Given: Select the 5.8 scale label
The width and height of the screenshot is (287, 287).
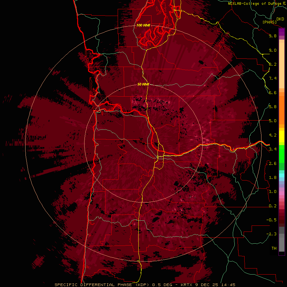Looking at the screenshot, I should click(x=273, y=107).
